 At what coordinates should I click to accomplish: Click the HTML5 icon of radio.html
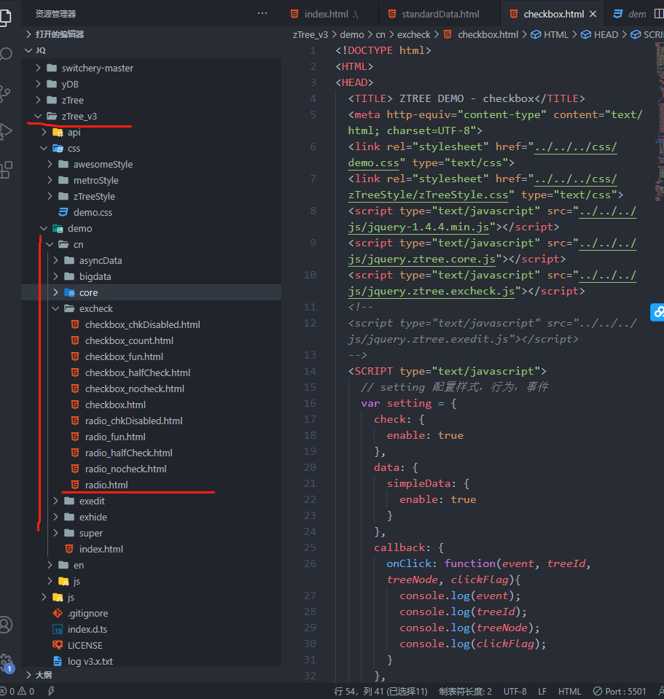click(75, 485)
